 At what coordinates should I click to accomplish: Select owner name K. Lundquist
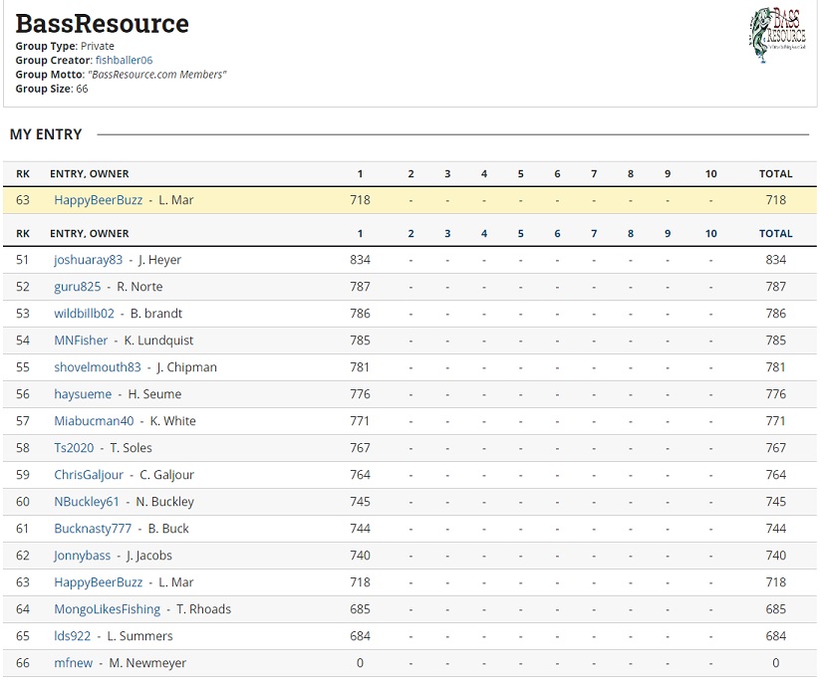click(x=158, y=341)
